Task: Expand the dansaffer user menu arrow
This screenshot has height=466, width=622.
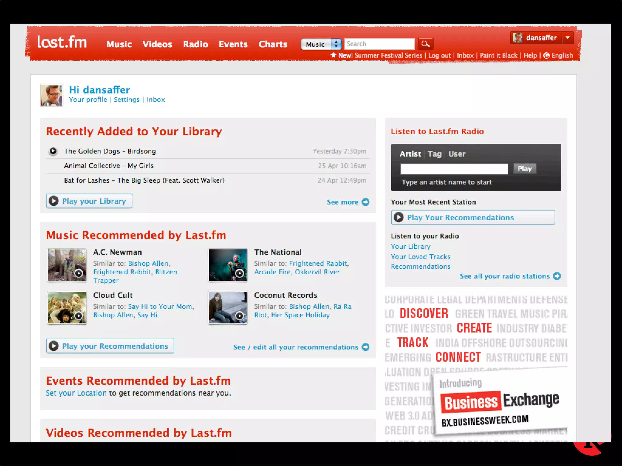Action: [x=567, y=38]
